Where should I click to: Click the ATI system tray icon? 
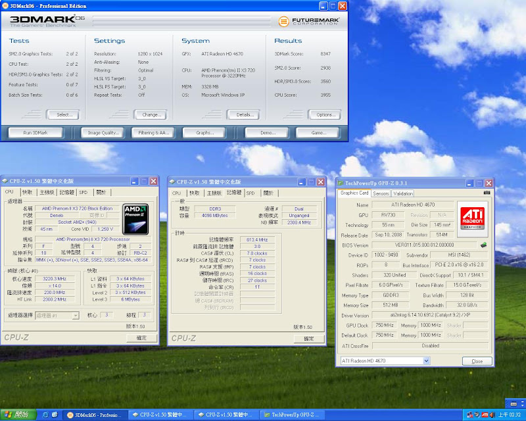point(485,414)
